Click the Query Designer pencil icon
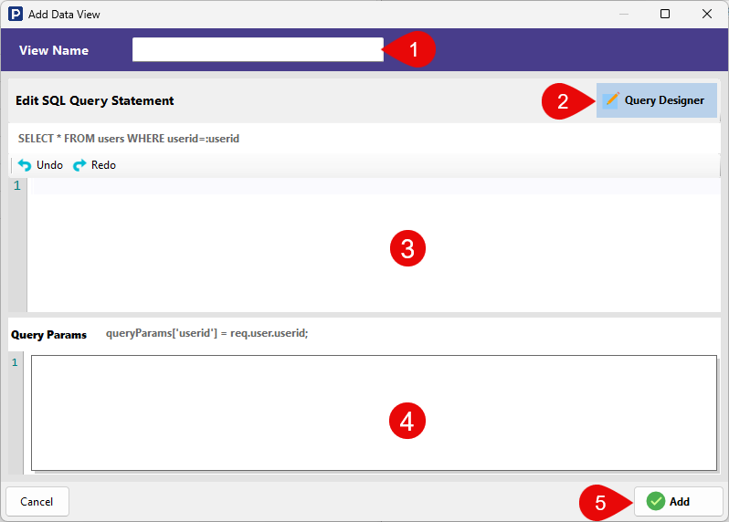 [611, 99]
